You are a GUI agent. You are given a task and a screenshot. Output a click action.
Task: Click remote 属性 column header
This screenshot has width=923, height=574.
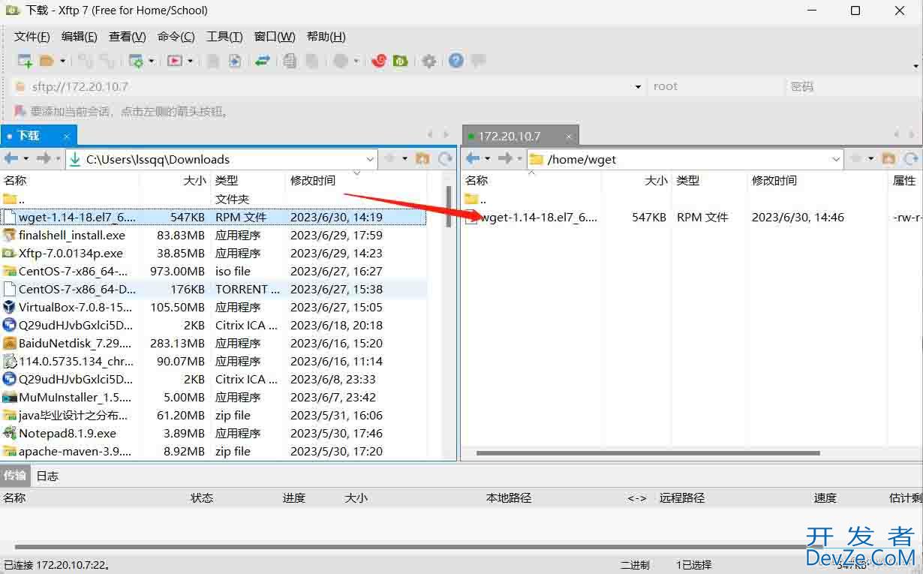point(905,180)
